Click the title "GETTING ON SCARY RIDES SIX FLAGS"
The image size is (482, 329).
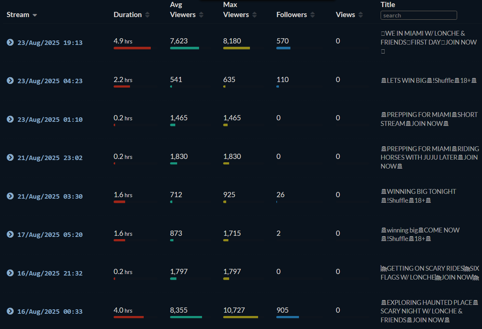click(x=430, y=273)
